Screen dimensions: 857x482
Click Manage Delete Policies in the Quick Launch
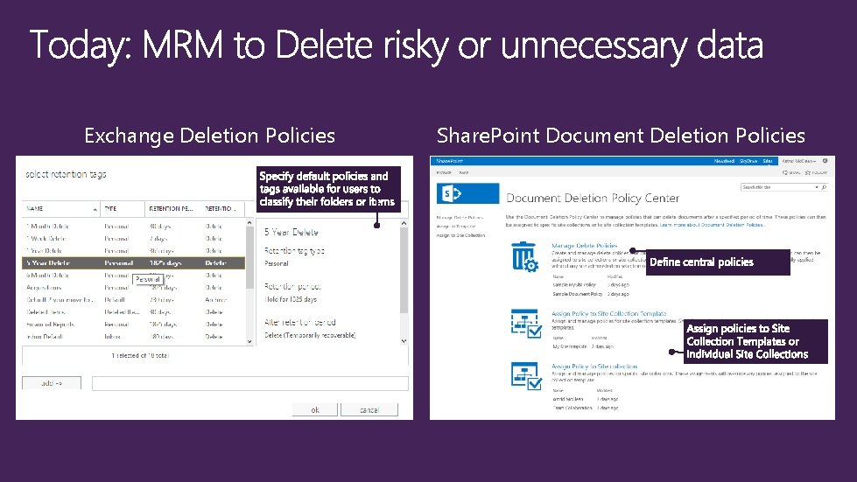tap(460, 217)
